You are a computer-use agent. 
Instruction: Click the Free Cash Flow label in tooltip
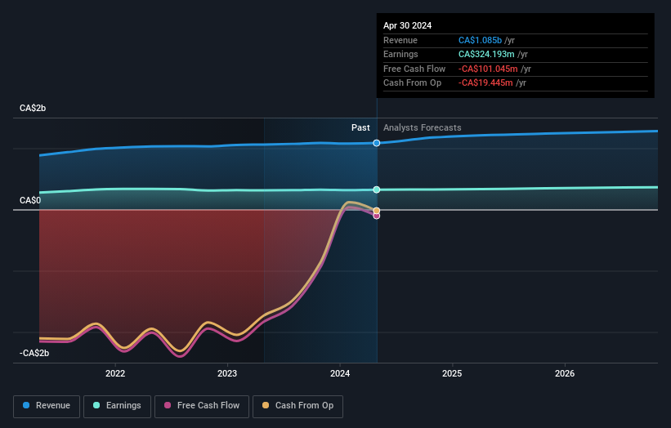click(414, 69)
